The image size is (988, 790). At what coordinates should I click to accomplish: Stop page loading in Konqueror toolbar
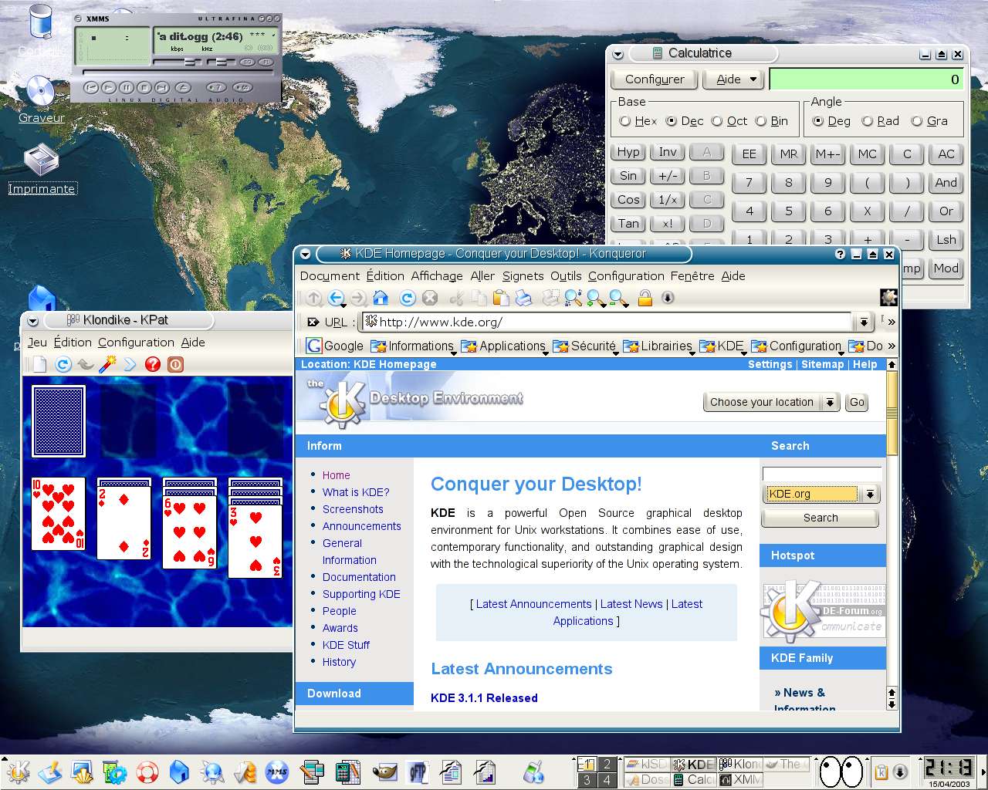pyautogui.click(x=430, y=299)
